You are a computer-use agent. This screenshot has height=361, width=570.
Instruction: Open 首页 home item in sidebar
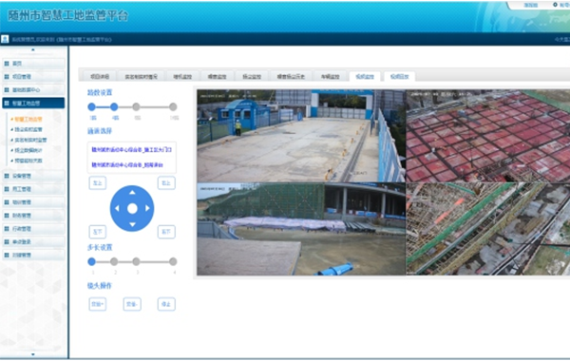coord(33,64)
